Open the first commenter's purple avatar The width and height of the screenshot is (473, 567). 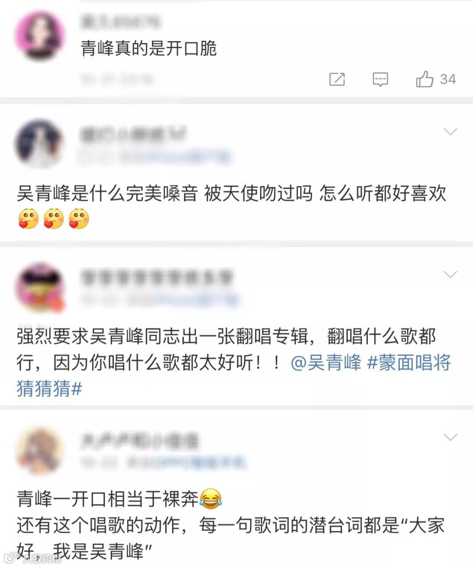pyautogui.click(x=40, y=35)
